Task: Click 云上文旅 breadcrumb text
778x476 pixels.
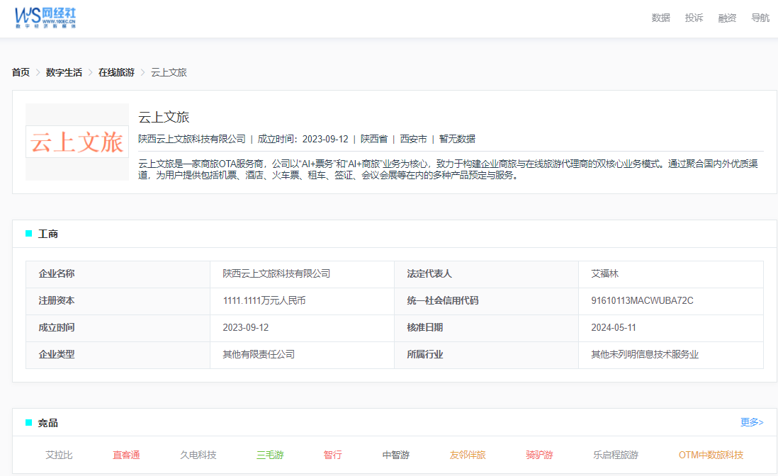Action: click(169, 72)
